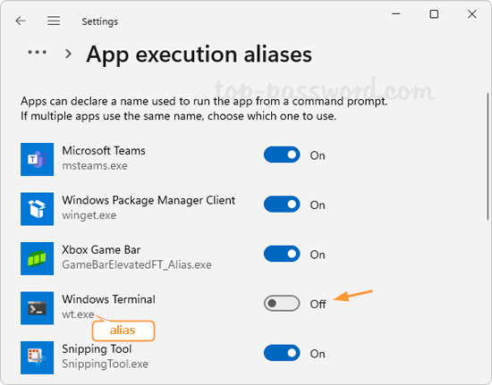Switch off the Snipping Tool alias toggle
This screenshot has width=492, height=385.
click(x=282, y=353)
